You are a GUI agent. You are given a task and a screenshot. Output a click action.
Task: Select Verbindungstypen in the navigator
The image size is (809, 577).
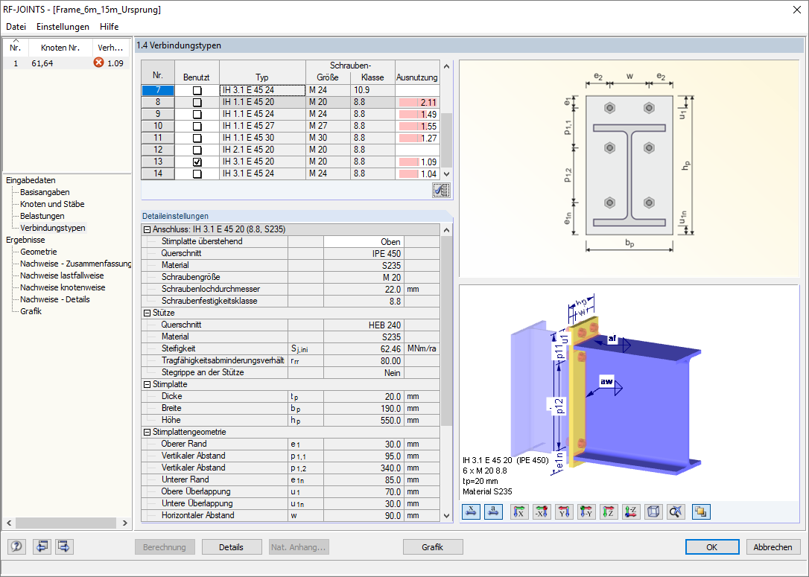(x=53, y=227)
